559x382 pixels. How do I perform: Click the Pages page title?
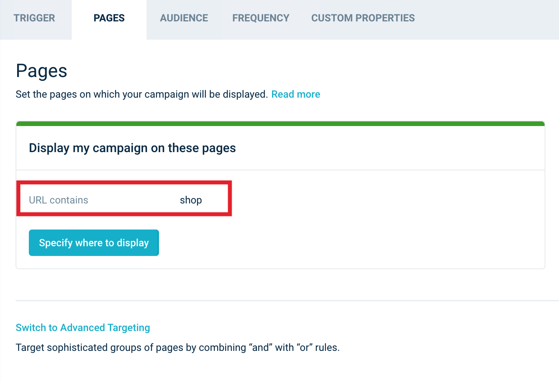[42, 71]
